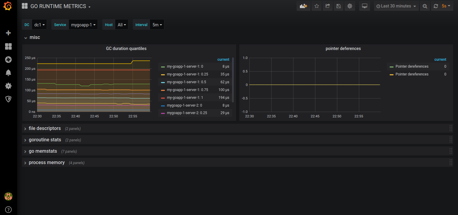Sort GC legend by current column
The height and width of the screenshot is (215, 458).
pos(223,60)
